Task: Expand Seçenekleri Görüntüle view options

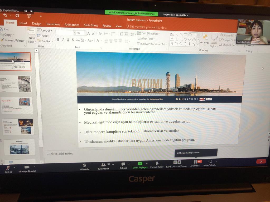Action: pos(175,15)
